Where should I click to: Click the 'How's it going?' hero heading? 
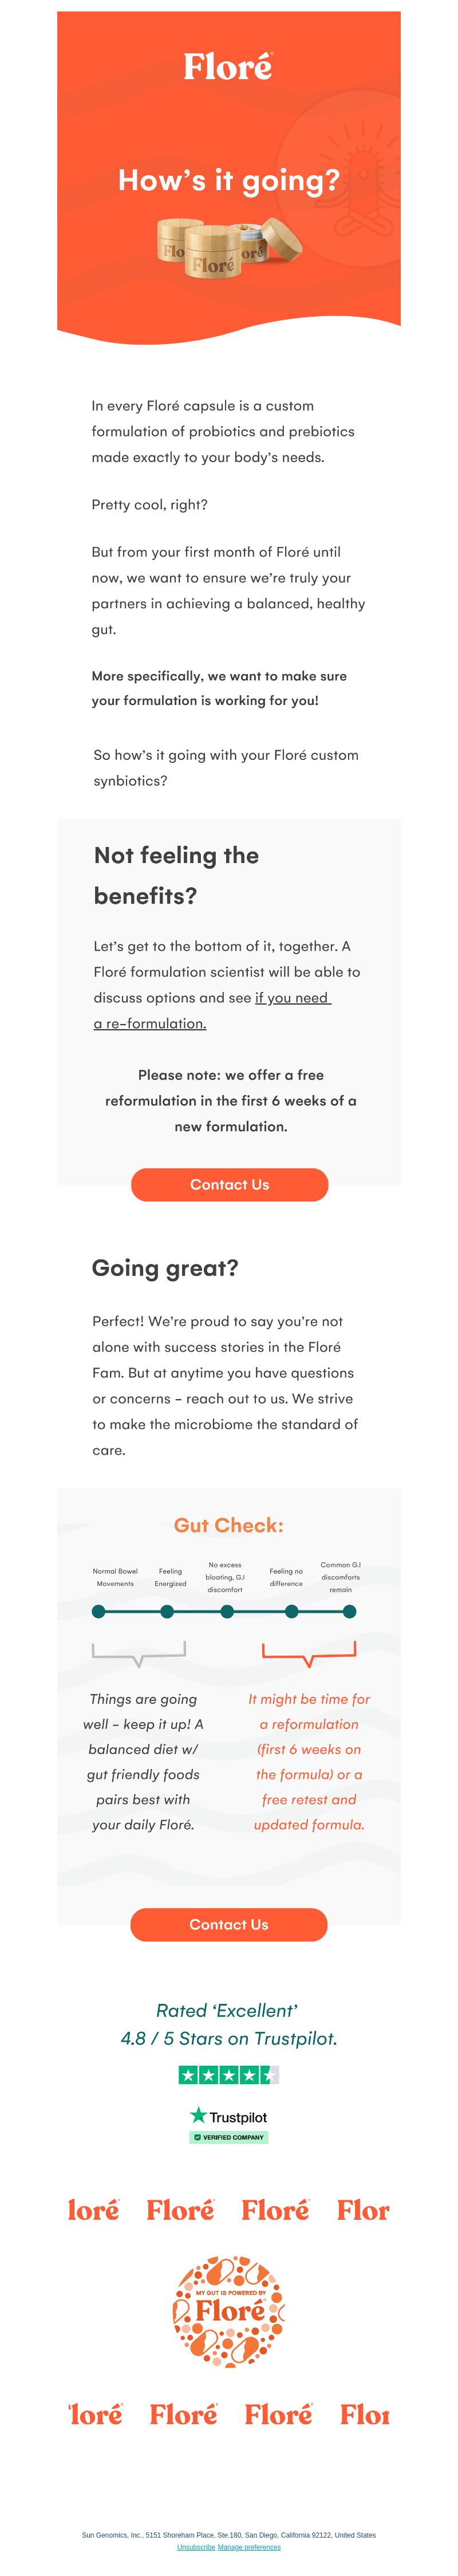click(229, 181)
